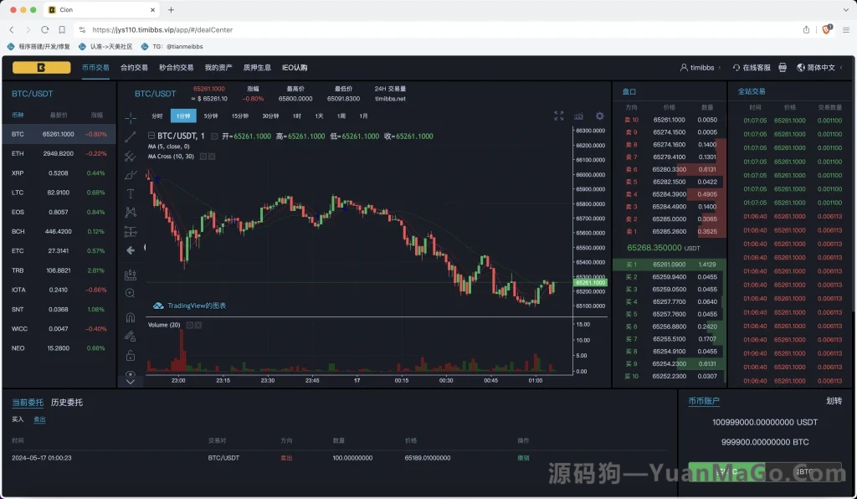Select the 5分钟 timeframe
This screenshot has height=499, width=857.
tap(211, 116)
